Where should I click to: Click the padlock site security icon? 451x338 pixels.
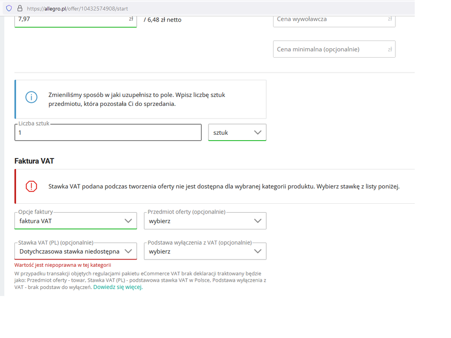19,8
